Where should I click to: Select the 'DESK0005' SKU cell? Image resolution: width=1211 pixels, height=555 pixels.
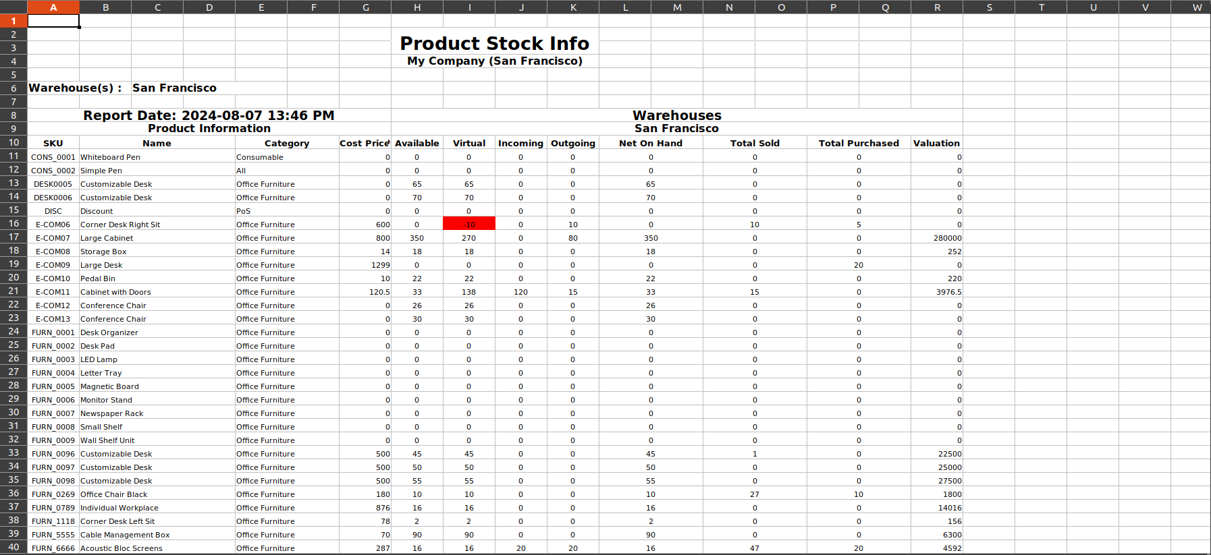click(x=53, y=183)
